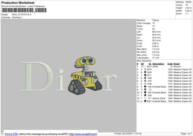Viewport: 193px width, 136px height.
Task: Choose the light blue swatch for stop 7 (1708 stitches)
Action: 145,84
